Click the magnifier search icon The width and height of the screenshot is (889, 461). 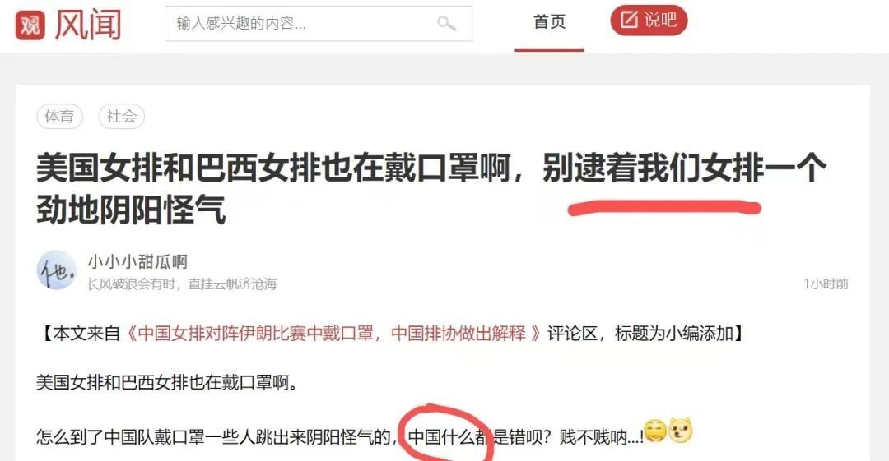point(447,23)
